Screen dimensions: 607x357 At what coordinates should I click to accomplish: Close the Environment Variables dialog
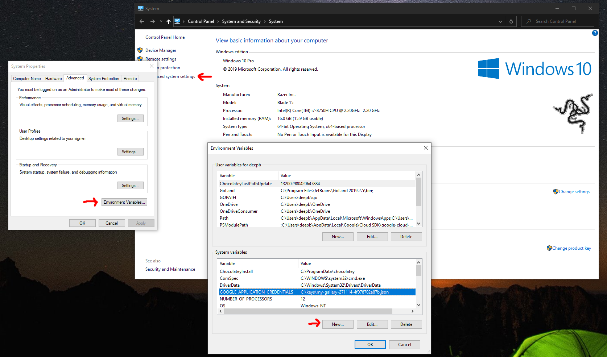[426, 148]
